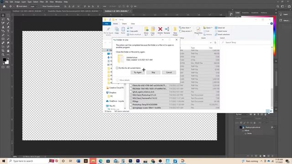Open Learn panel icon in Photoshop
The width and height of the screenshot is (292, 164).
pyautogui.click(x=281, y=14)
